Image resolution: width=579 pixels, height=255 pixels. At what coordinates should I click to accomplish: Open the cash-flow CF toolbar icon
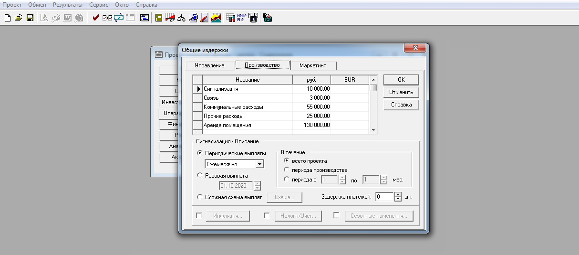pos(171,18)
